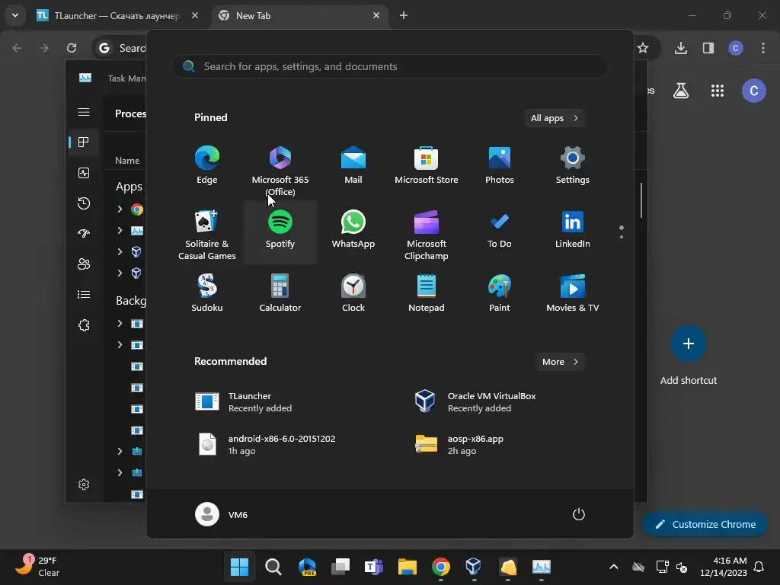Toggle Chrome side panel
This screenshot has height=585, width=780.
(x=708, y=48)
